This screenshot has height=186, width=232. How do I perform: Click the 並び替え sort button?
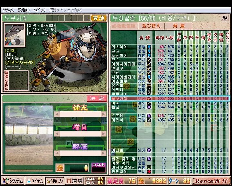click(151, 26)
